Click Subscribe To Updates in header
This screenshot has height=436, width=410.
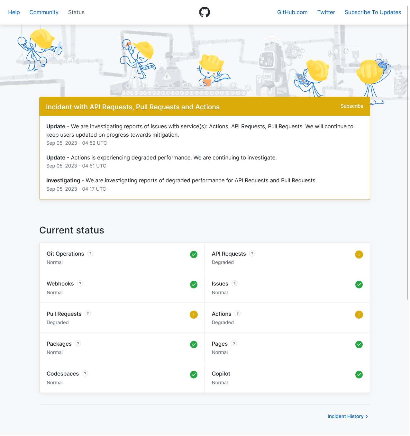pos(373,12)
